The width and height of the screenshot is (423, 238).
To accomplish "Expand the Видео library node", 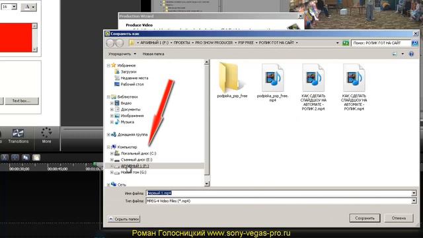I will click(x=112, y=103).
